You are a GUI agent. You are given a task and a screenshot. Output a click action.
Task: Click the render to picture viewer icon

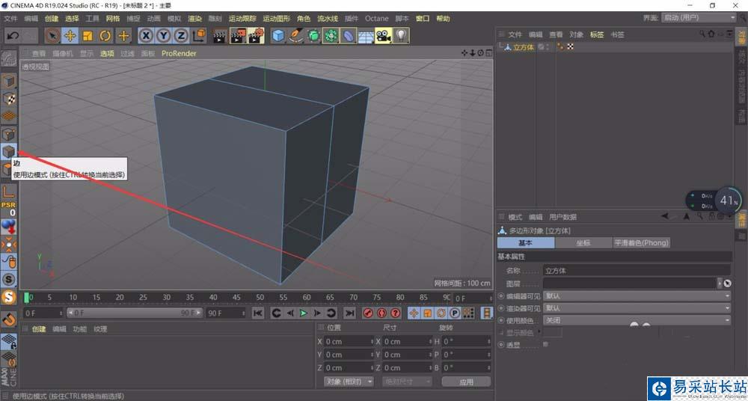pos(238,35)
